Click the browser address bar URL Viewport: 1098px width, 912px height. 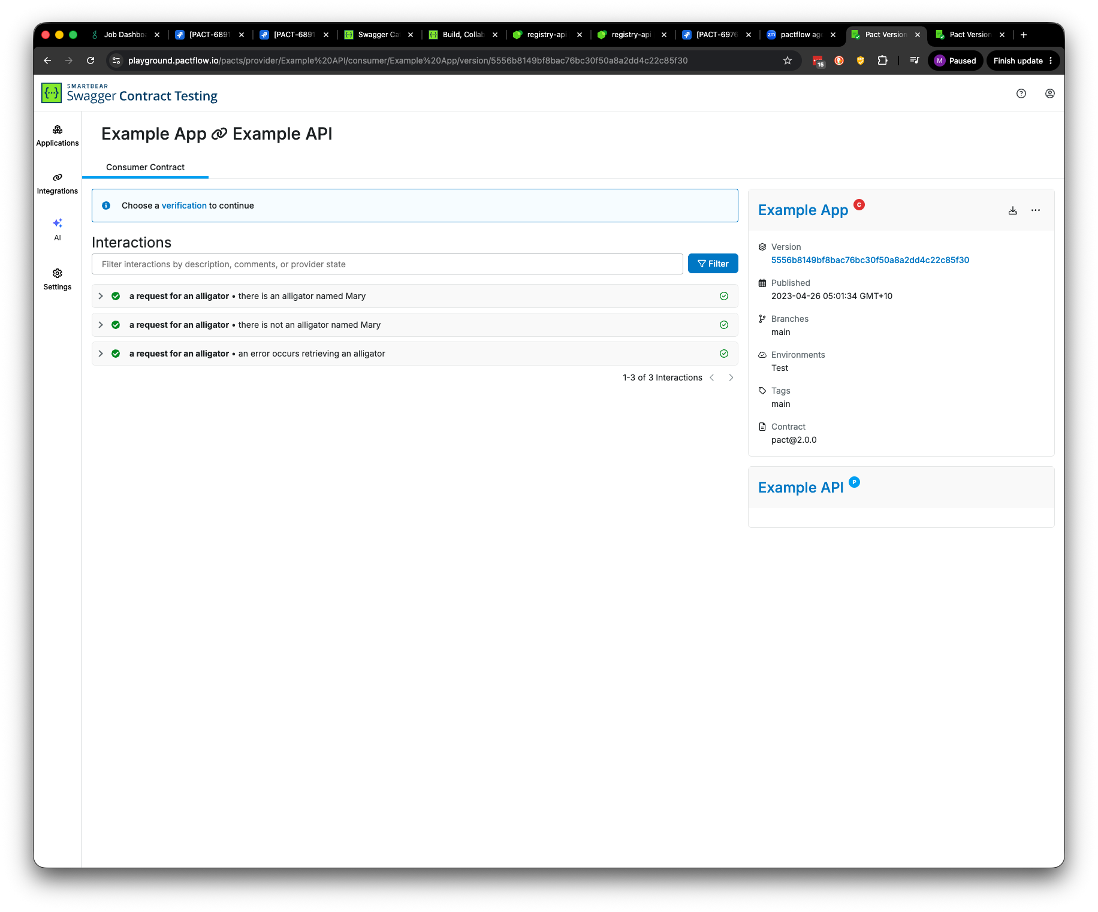(x=408, y=61)
